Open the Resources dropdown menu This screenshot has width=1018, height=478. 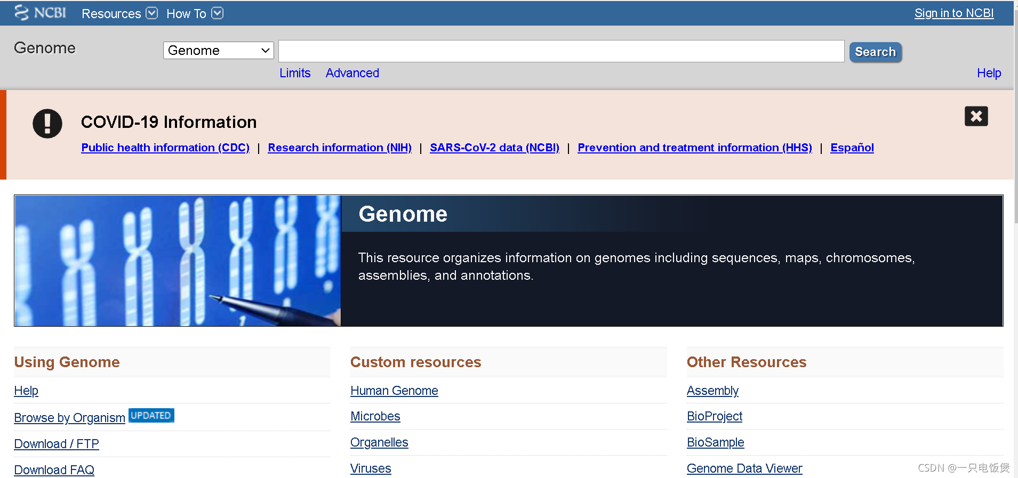coord(119,13)
